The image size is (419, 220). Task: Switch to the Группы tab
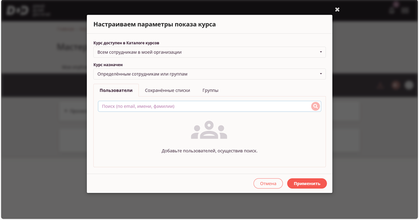coord(210,90)
